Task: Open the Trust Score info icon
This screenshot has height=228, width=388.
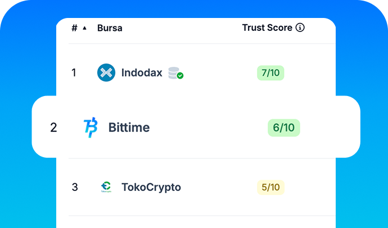Action: pos(300,28)
